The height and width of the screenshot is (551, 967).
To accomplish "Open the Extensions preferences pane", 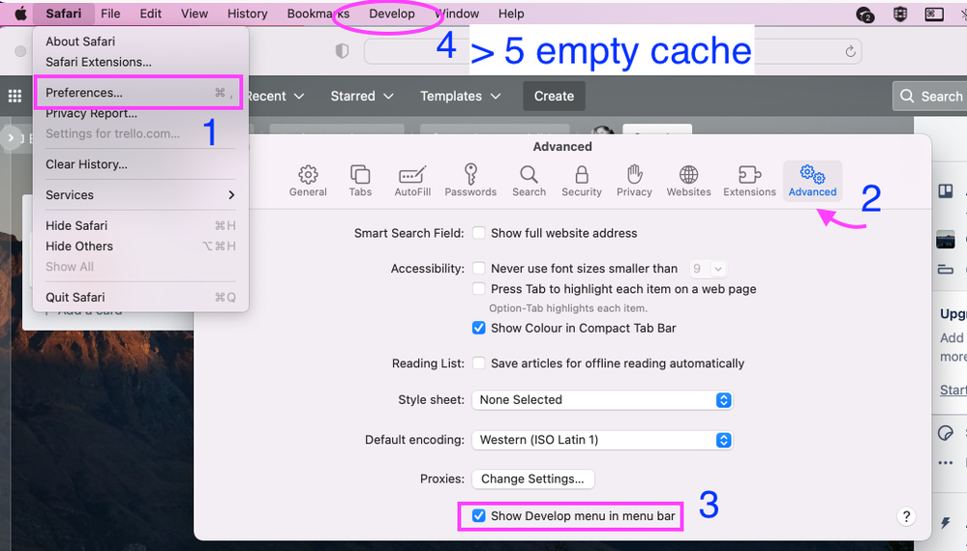I will coord(749,181).
